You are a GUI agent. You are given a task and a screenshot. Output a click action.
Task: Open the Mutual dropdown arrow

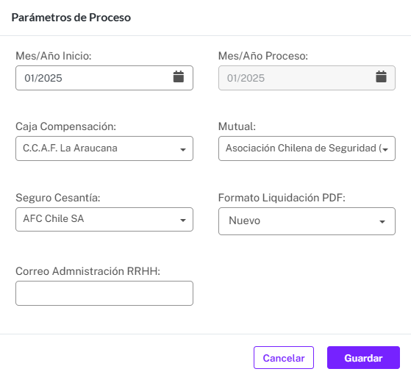(x=385, y=150)
